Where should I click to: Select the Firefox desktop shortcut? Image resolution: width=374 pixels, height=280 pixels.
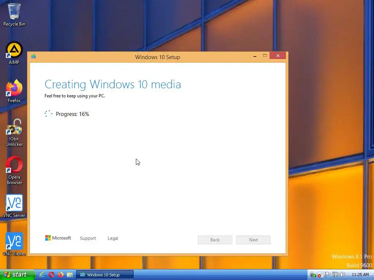14,91
